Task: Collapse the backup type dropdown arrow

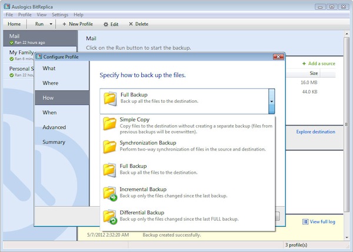Action: tap(271, 100)
